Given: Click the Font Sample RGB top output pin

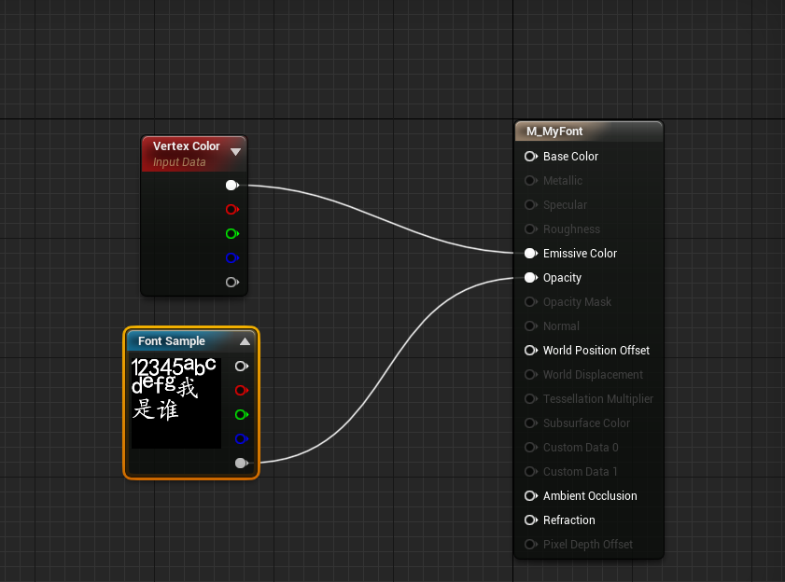Looking at the screenshot, I should (x=242, y=367).
